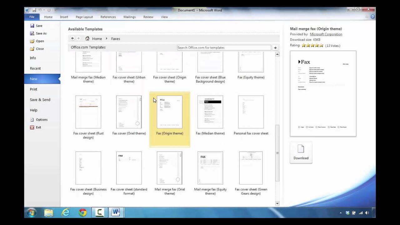Select Mail merge fax (Oriel theme) template

(x=170, y=174)
